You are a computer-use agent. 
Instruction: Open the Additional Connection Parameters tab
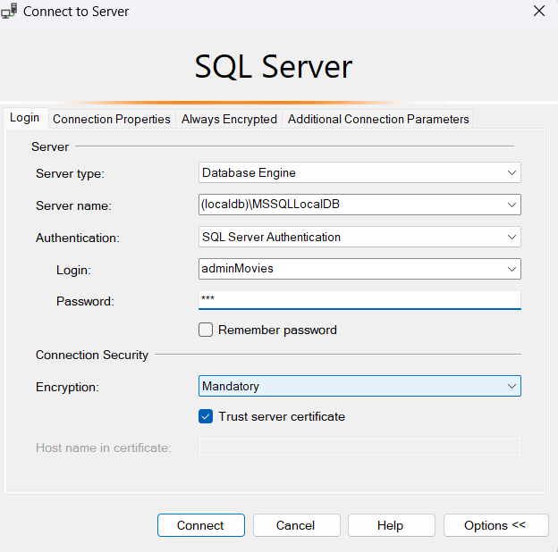point(378,119)
